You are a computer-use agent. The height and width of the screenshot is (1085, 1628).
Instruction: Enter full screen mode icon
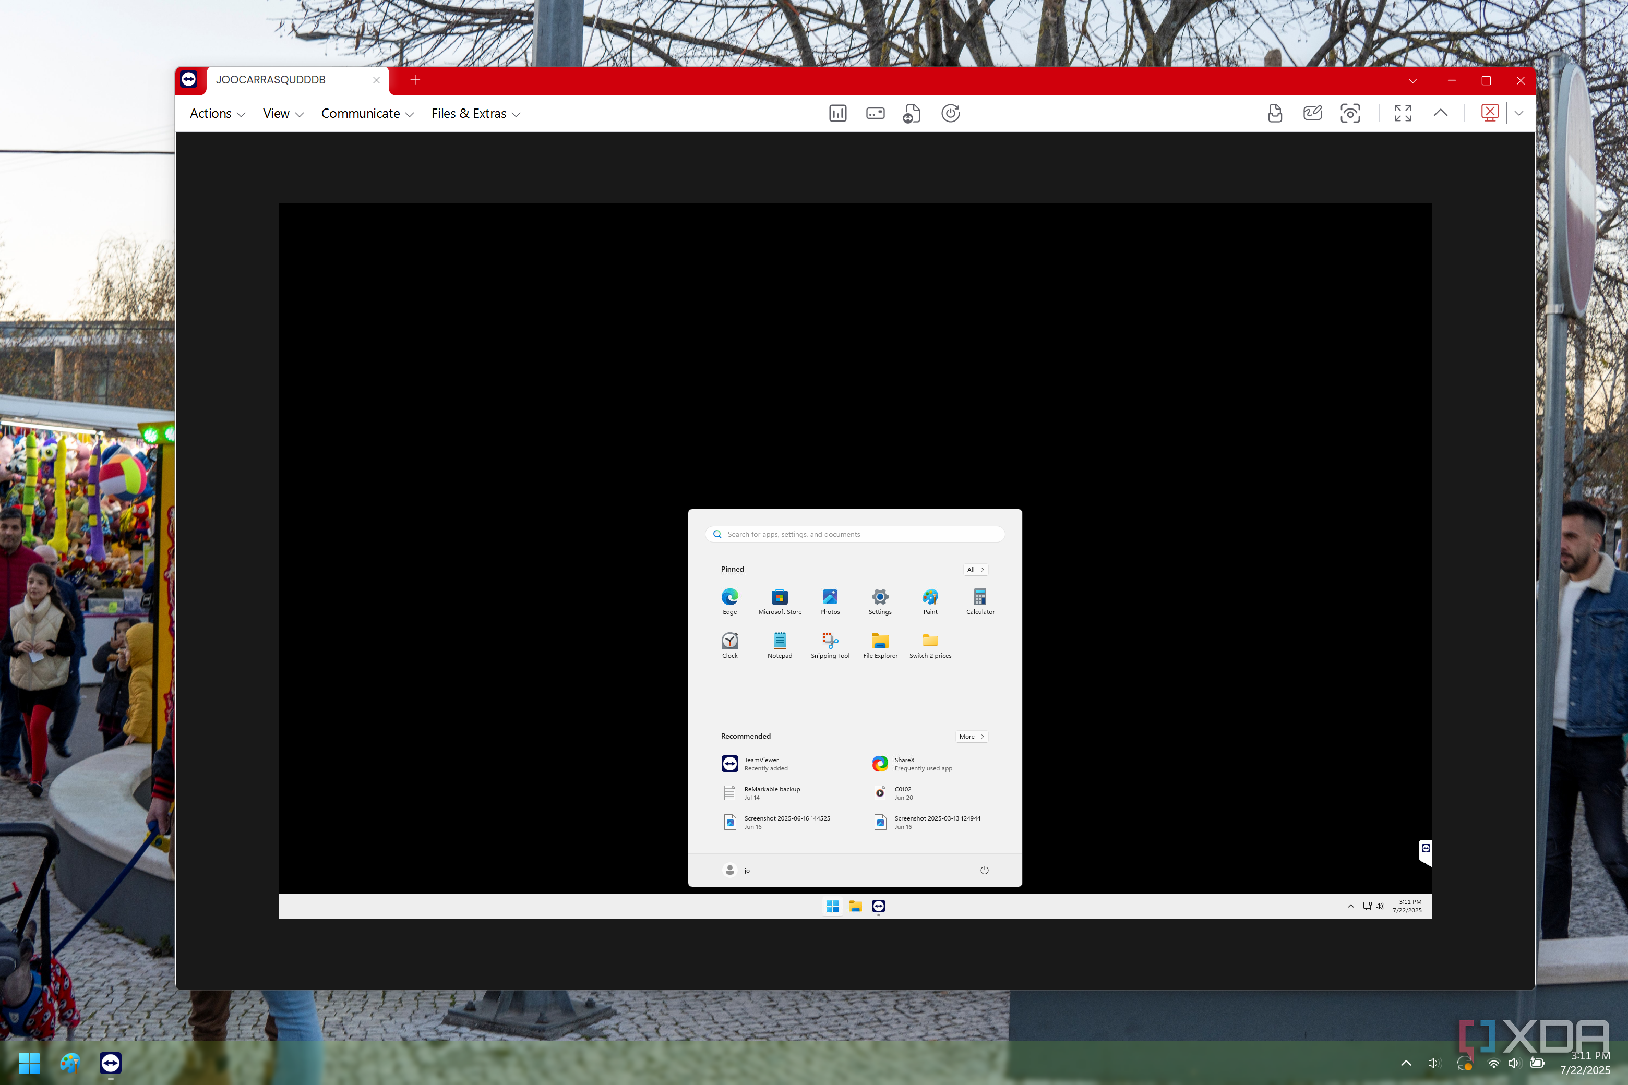(x=1403, y=114)
